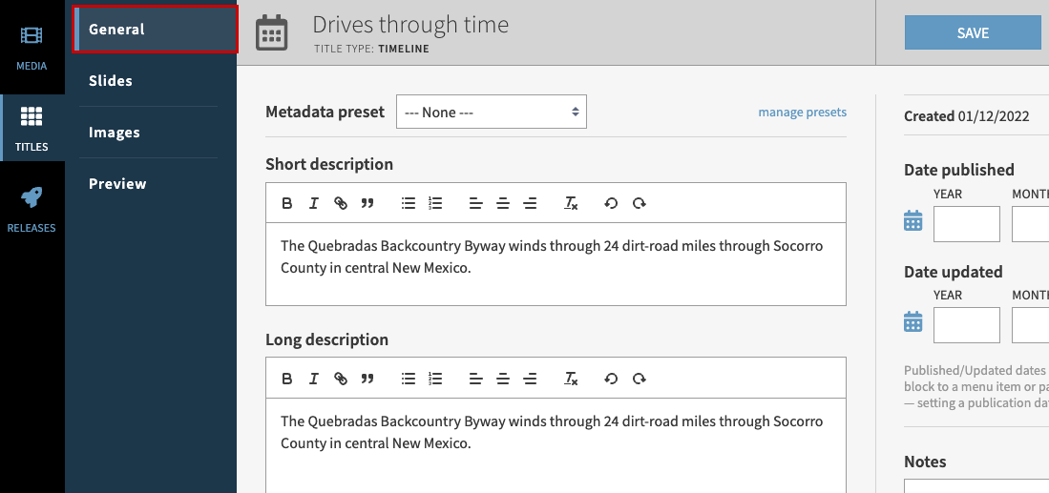
Task: Open Date updated calendar picker
Action: tap(913, 322)
